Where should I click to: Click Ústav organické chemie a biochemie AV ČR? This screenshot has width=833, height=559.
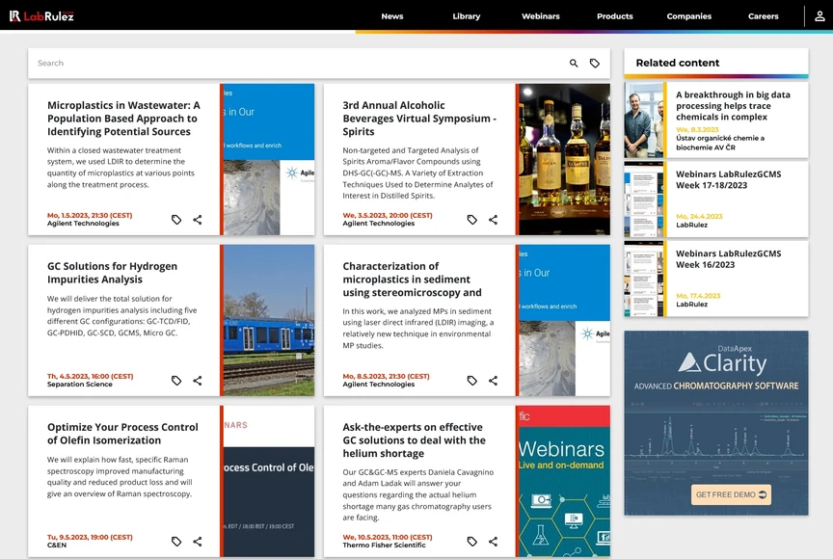pos(720,143)
